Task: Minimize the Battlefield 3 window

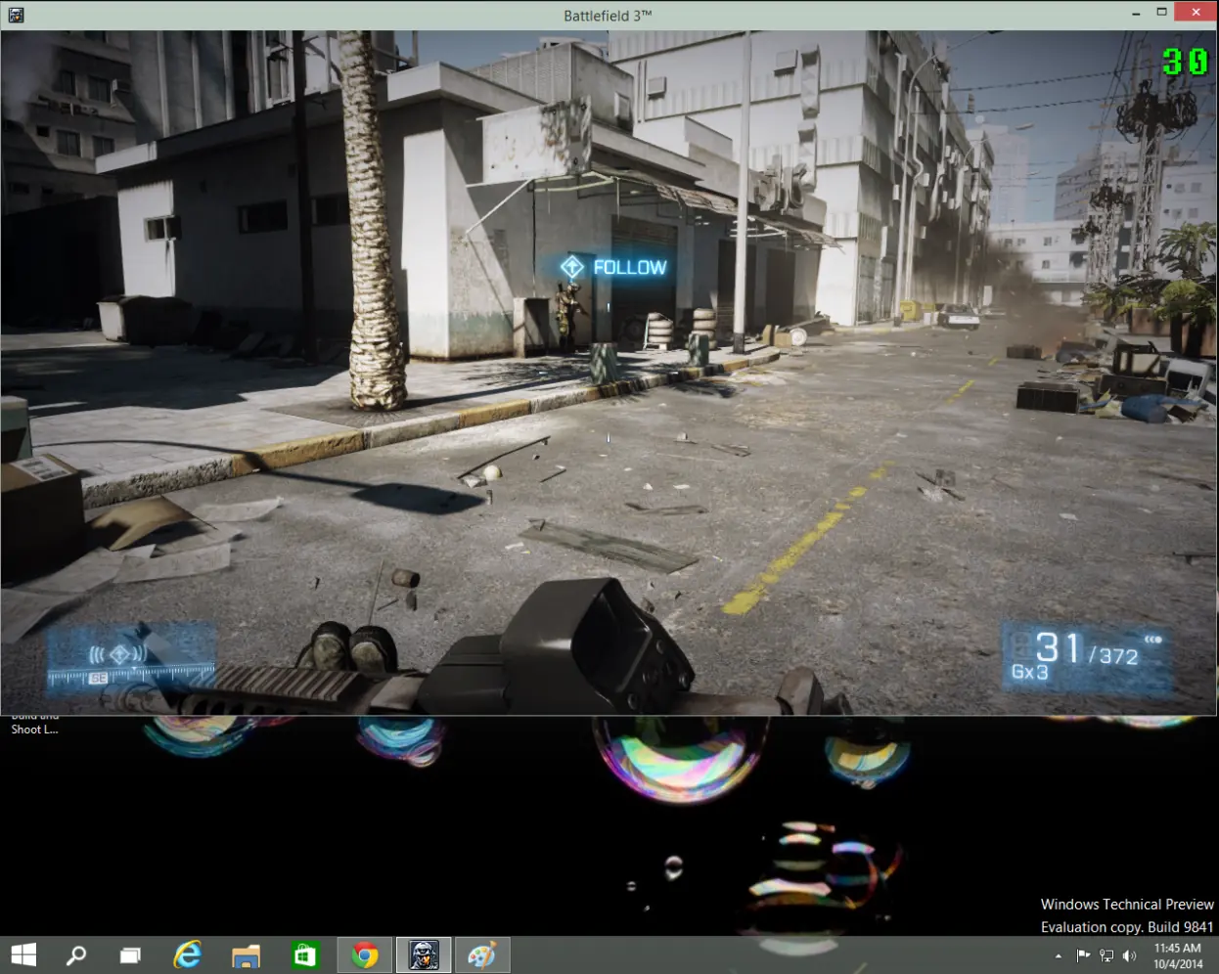Action: (1136, 14)
